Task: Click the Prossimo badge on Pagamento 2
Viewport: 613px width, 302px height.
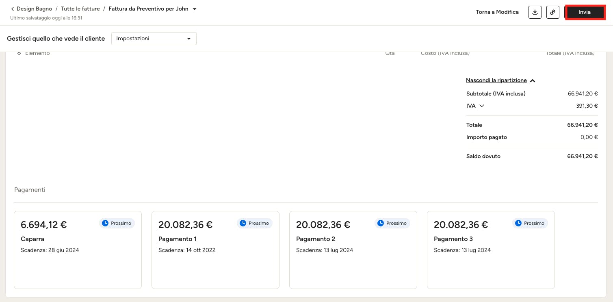Action: pos(392,223)
